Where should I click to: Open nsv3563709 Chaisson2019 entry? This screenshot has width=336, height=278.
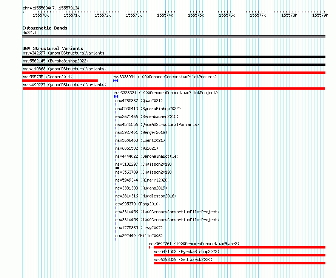[143, 172]
